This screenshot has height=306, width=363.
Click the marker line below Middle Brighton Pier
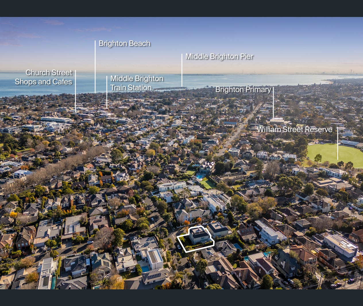[x=182, y=70]
